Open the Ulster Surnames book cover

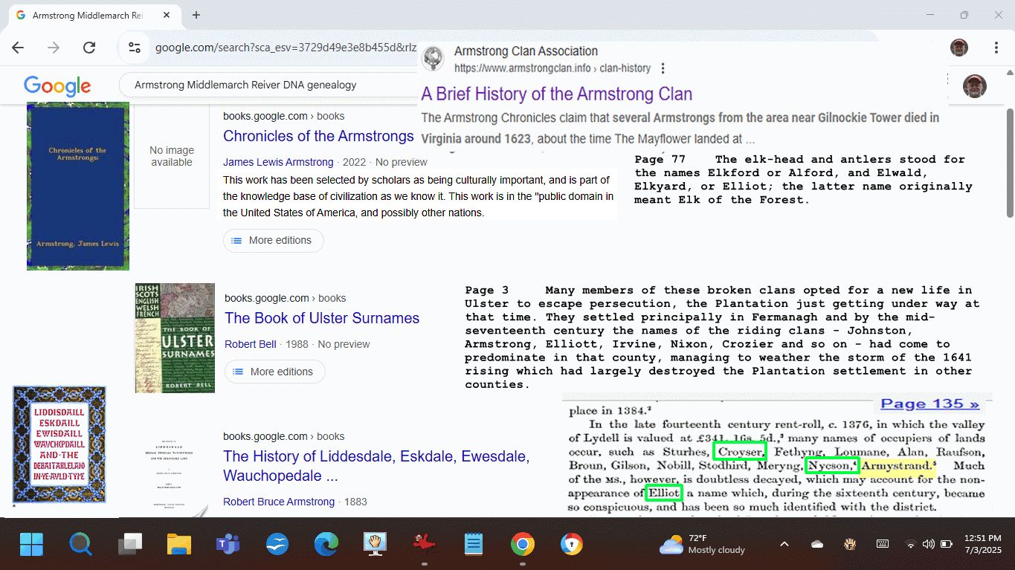(175, 338)
